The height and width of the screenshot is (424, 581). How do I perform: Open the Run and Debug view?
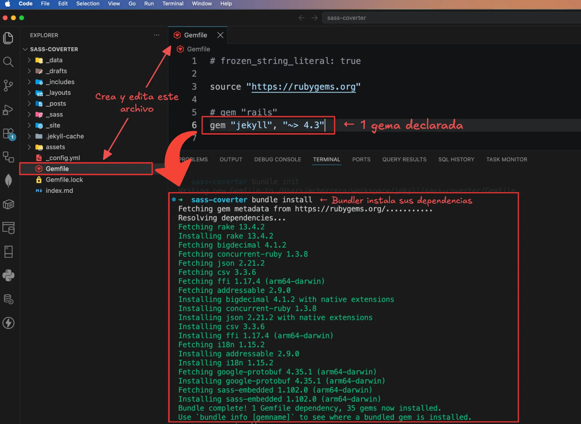8,110
